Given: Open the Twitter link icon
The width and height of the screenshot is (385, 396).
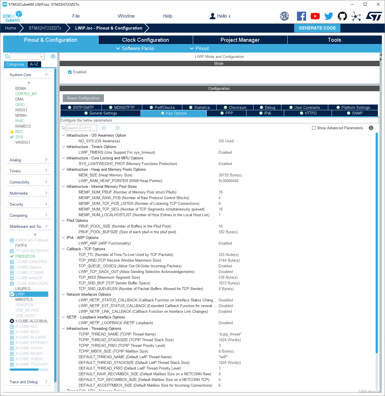Looking at the screenshot, I should coord(329,16).
